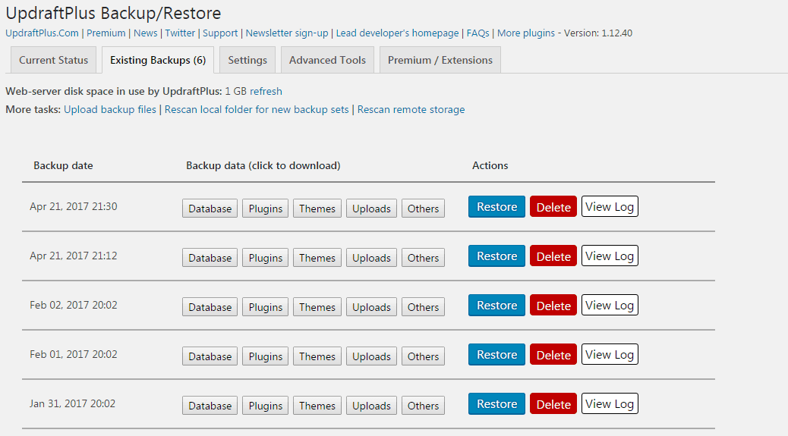The width and height of the screenshot is (788, 436).
Task: Click Upload backup files link
Action: (110, 109)
